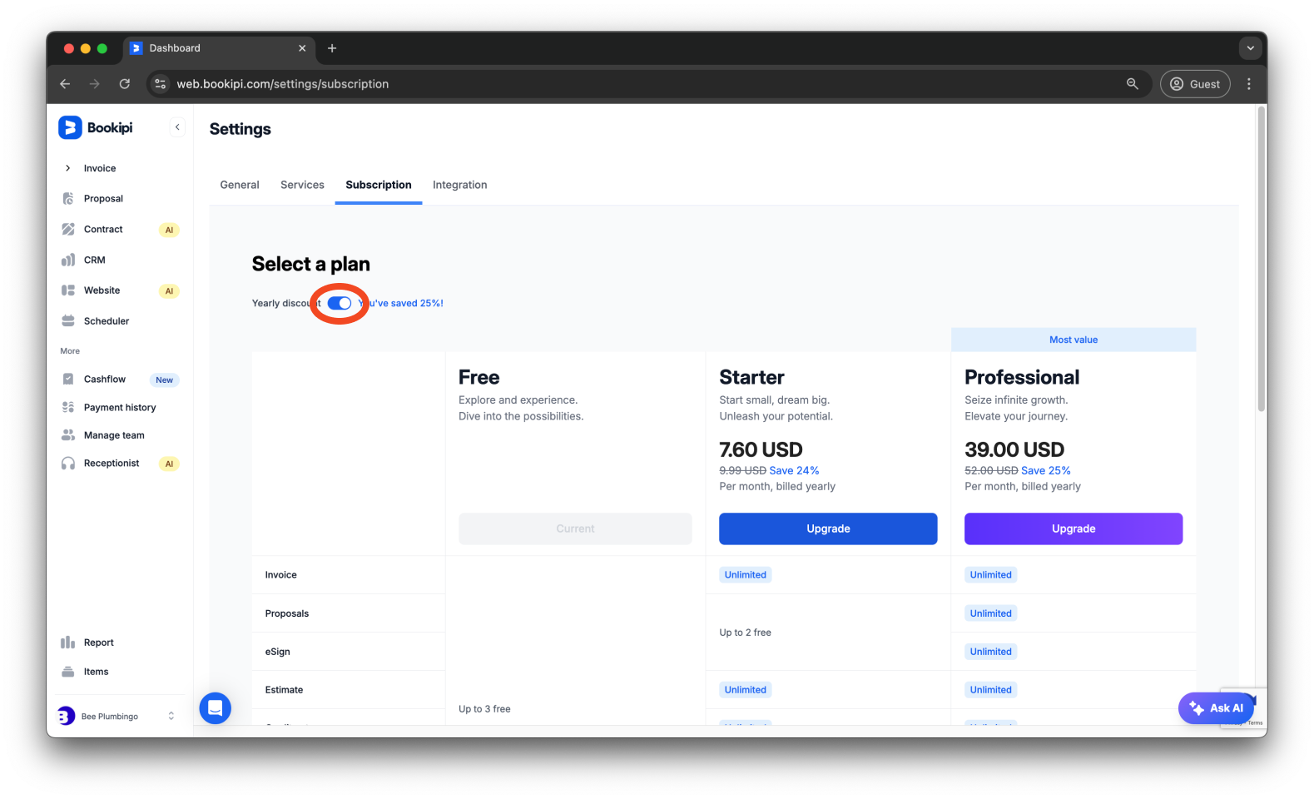
Task: Open the Bee Plumbingo company switcher
Action: point(117,716)
